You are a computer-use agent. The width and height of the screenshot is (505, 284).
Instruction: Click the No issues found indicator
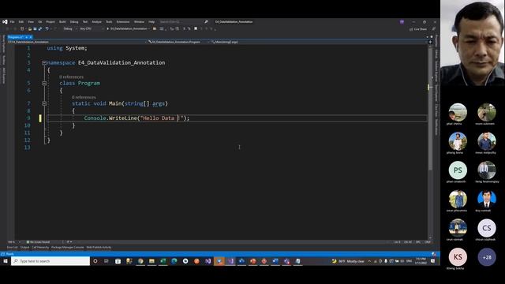pyautogui.click(x=38, y=242)
